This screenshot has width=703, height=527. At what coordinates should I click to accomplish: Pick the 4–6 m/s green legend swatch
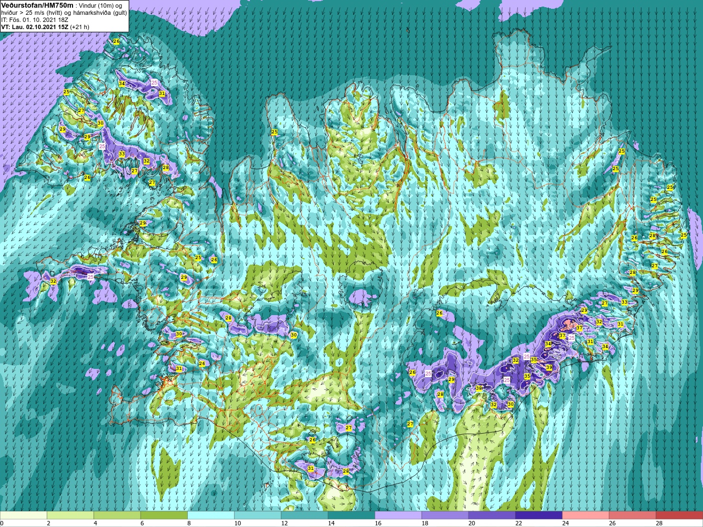pos(117,515)
